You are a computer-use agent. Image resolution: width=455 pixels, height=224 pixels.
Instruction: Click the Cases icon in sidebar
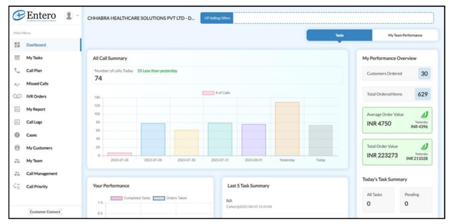click(x=17, y=135)
